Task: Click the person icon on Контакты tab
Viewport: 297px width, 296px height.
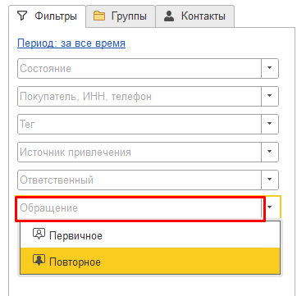Action: pos(169,16)
